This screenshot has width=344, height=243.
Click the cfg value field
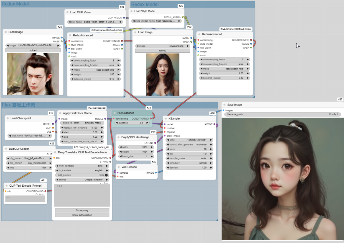click(189, 154)
